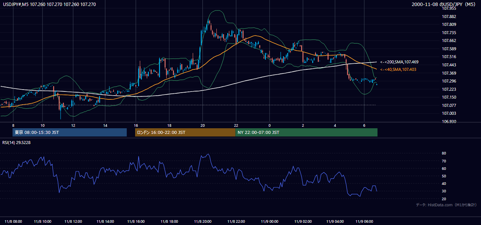The width and height of the screenshot is (481, 225).
Task: Click hour label 0 under price chart
Action: pos(269,125)
